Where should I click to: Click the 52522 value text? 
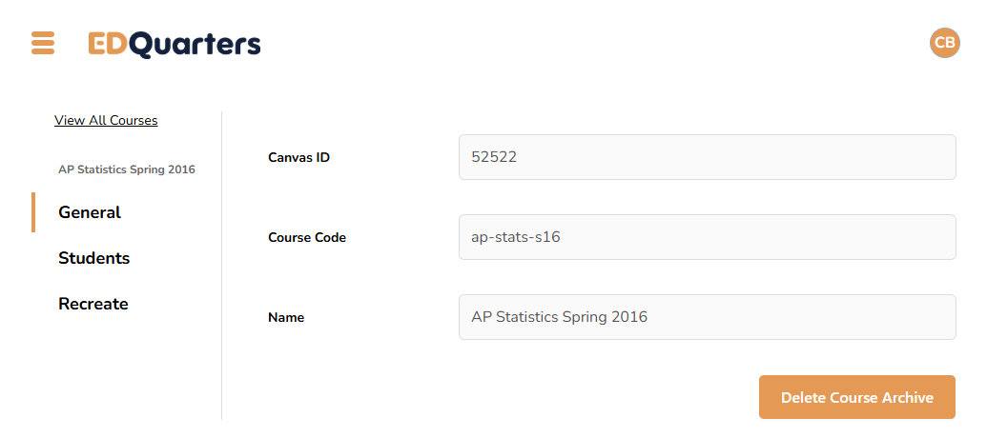pos(494,157)
